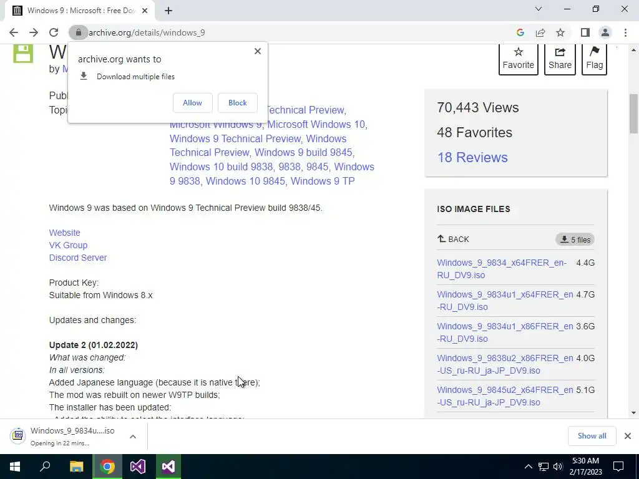
Task: Select the text '70,443 Views'
Action: (477, 107)
